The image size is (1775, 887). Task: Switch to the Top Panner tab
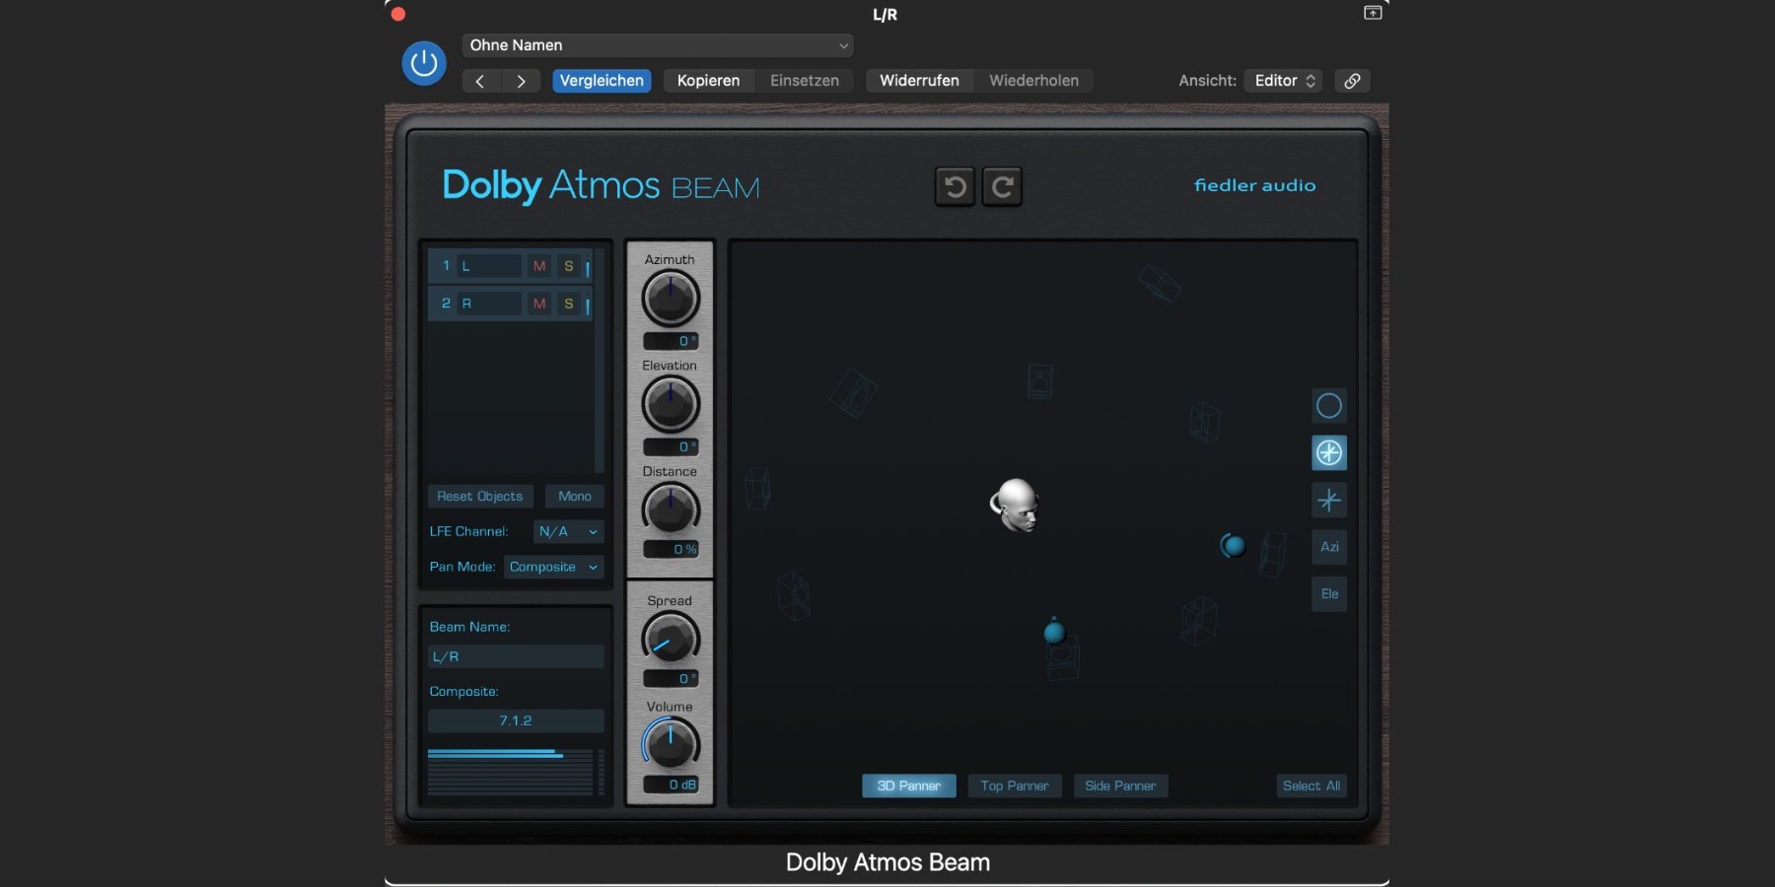coord(1014,785)
